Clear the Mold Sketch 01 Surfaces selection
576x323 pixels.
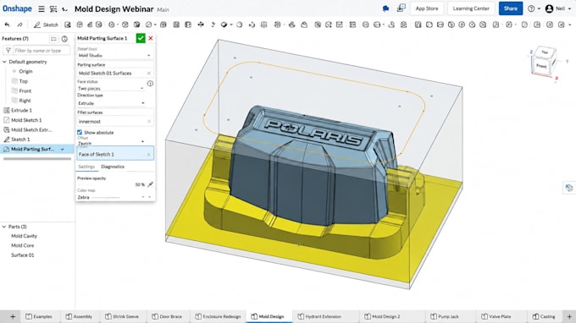[x=149, y=74]
